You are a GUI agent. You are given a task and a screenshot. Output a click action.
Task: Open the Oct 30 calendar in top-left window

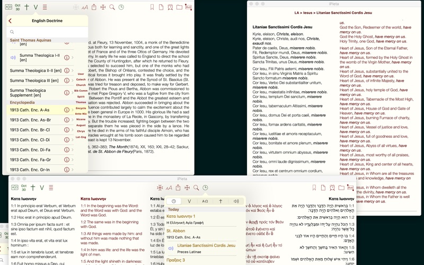[x=17, y=7]
